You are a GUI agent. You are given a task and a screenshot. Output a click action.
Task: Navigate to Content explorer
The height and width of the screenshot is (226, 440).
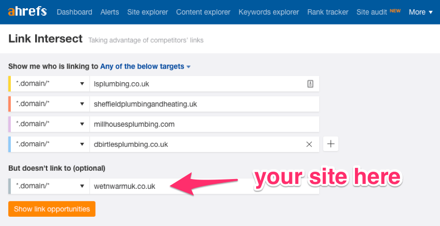coord(203,12)
